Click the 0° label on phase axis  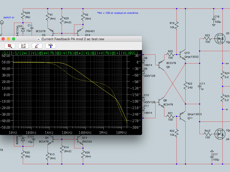click(x=139, y=62)
